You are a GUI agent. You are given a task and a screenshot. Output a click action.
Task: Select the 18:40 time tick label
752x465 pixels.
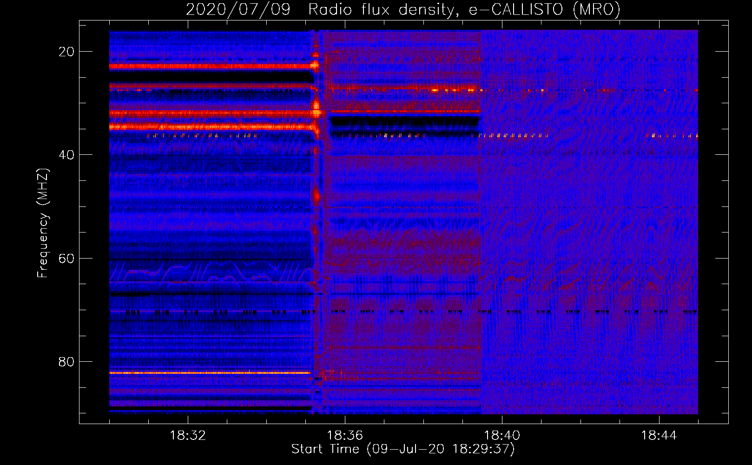[502, 436]
